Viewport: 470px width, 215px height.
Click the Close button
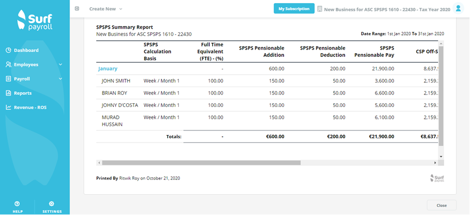(x=441, y=206)
